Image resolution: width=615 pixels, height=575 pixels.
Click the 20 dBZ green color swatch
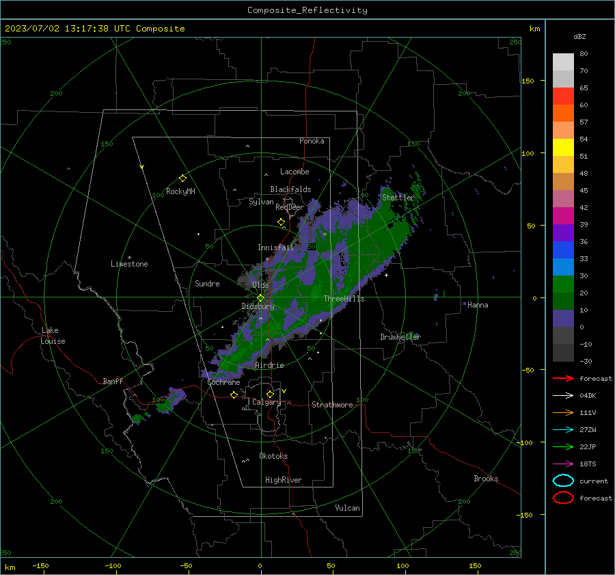(x=563, y=301)
